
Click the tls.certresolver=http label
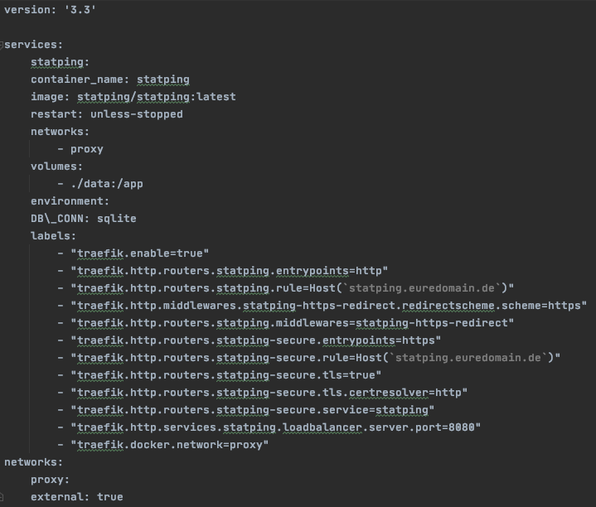(x=269, y=393)
